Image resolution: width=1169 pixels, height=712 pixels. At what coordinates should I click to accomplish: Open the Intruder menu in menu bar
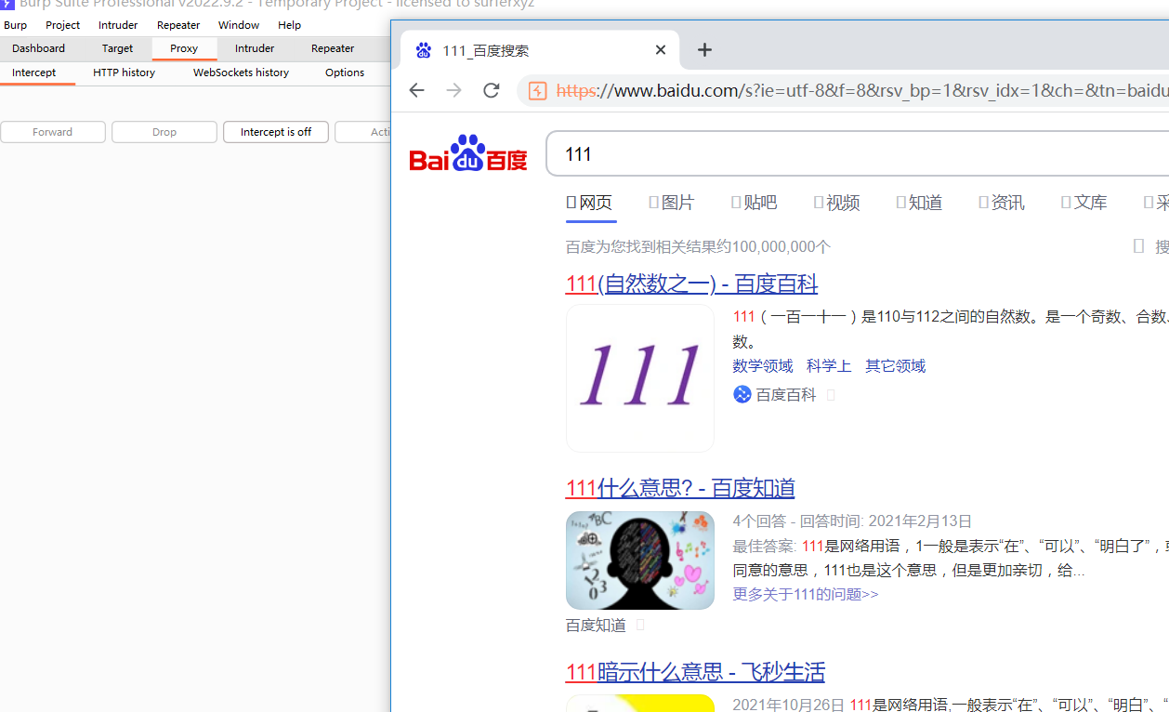pos(118,25)
